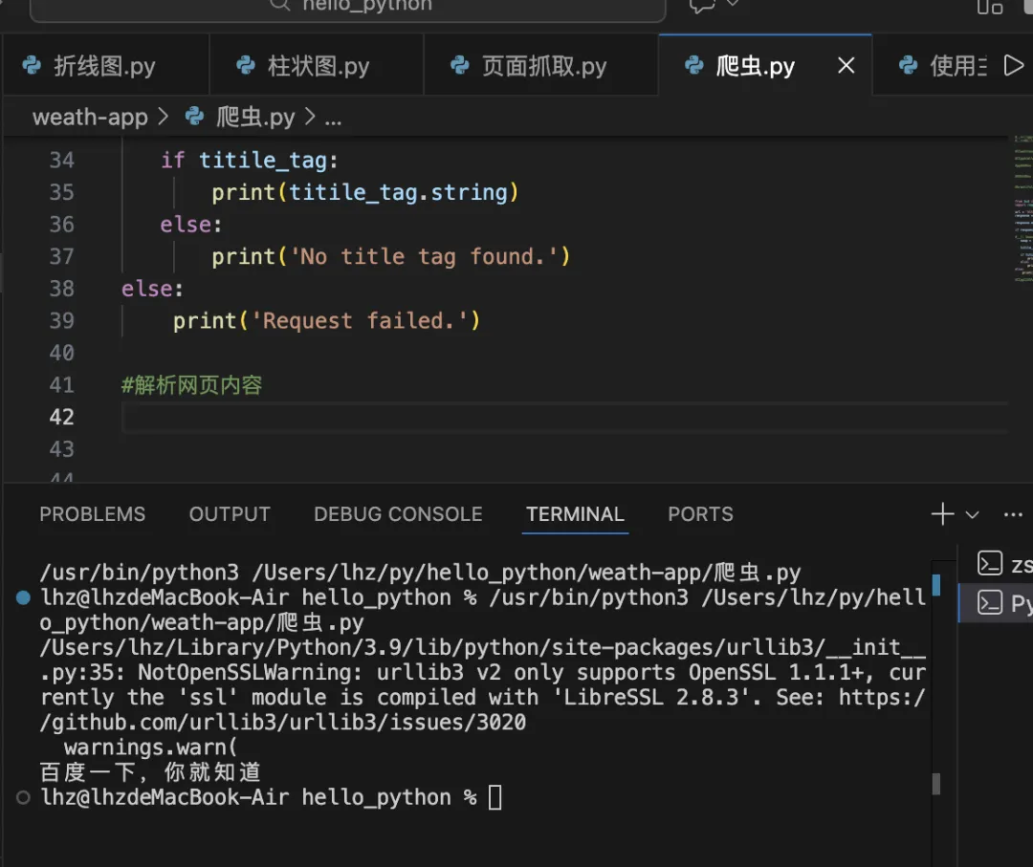Screen dimensions: 1033x867
Task: Click the customize layout icon
Action: (989, 7)
